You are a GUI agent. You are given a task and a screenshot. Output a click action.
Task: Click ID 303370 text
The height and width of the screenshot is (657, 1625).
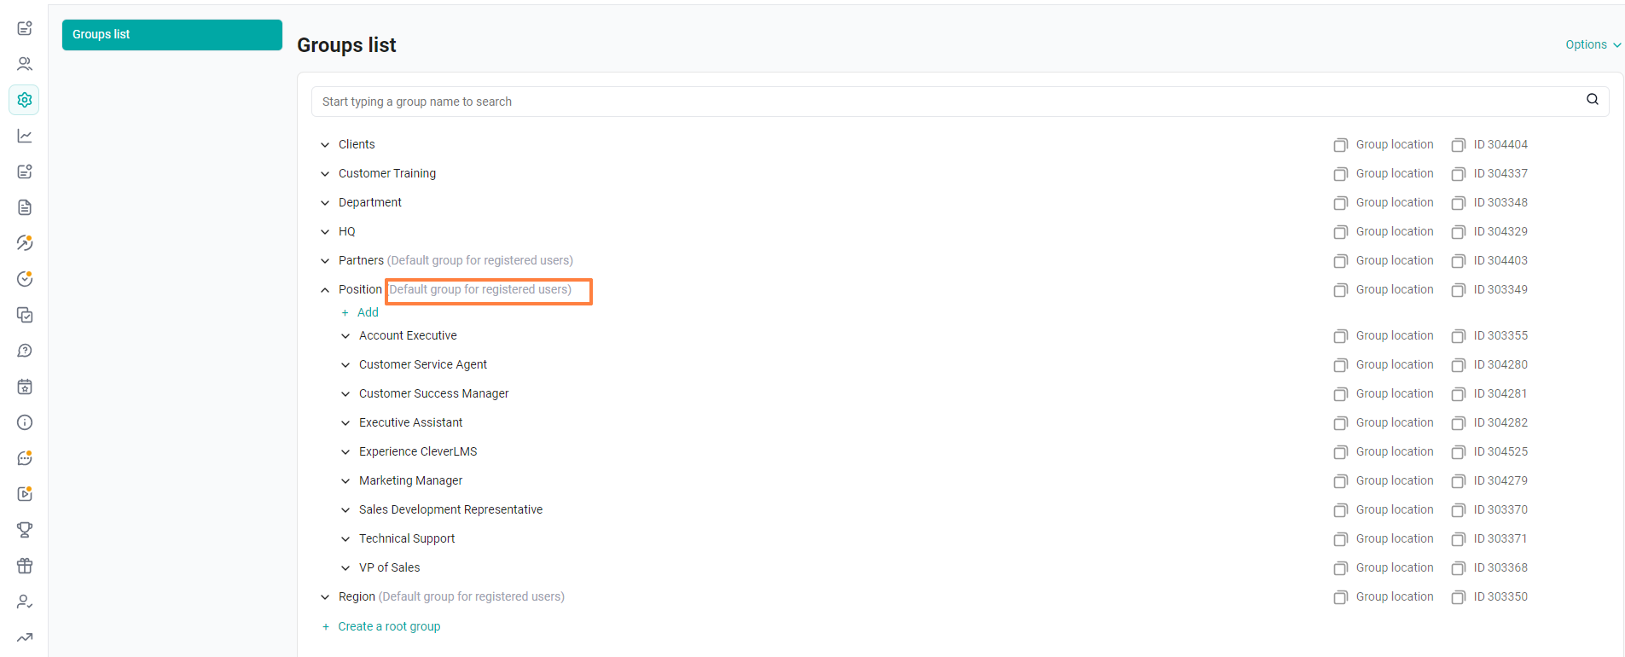coord(1500,509)
